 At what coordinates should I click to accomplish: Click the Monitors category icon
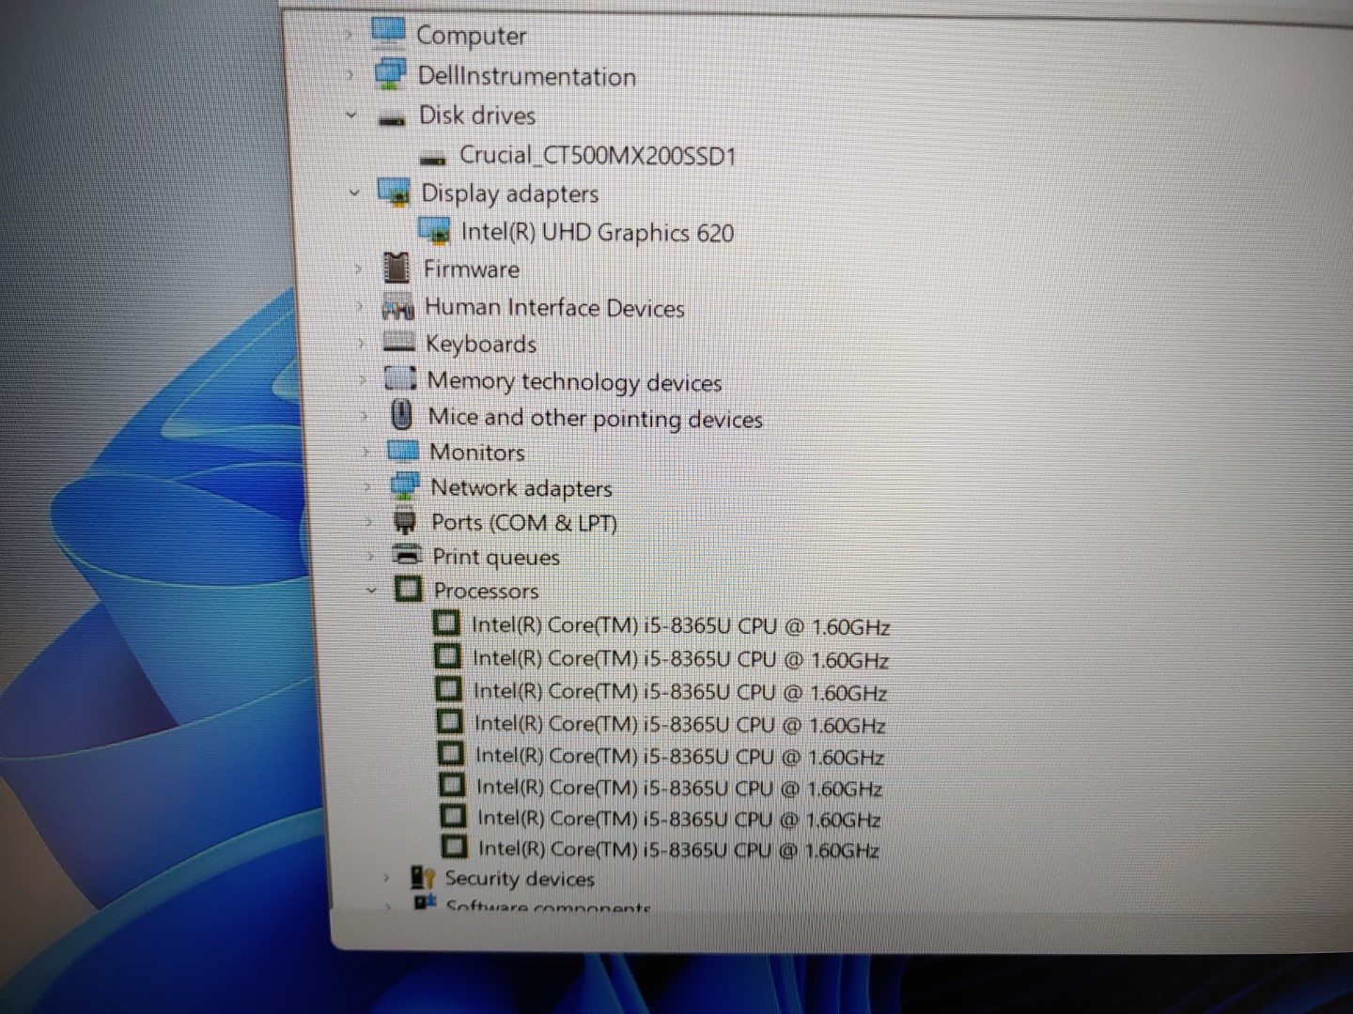pos(403,451)
